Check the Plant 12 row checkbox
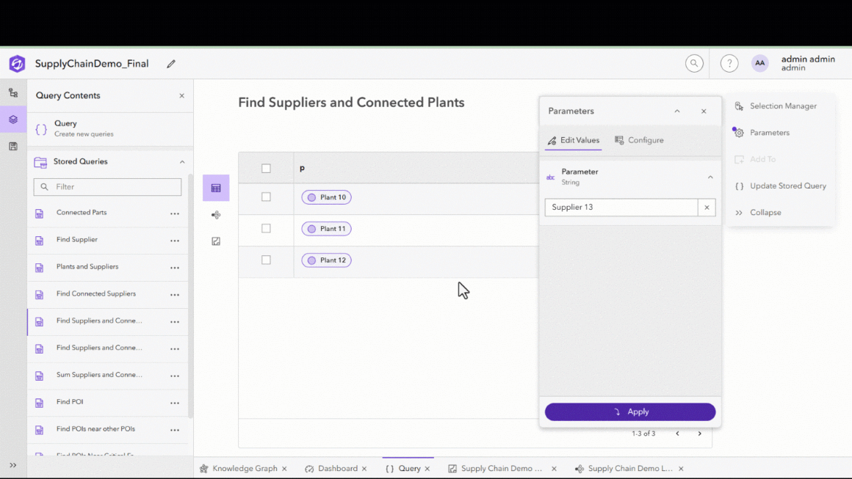852x479 pixels. tap(266, 260)
